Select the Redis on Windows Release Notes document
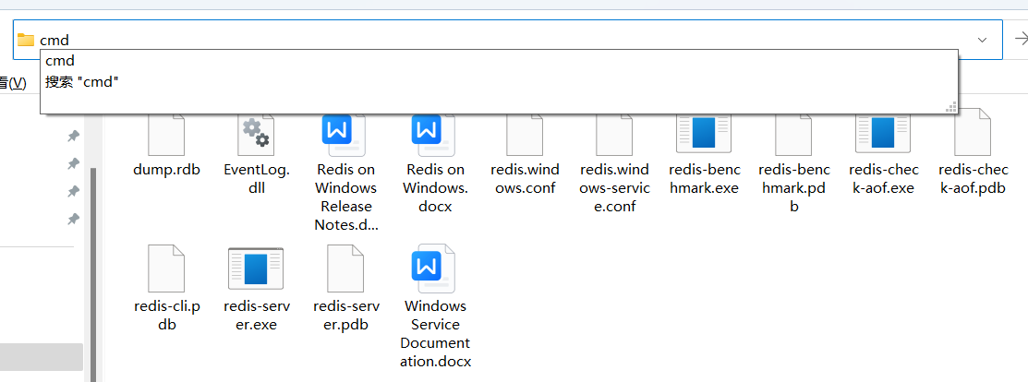 click(345, 135)
